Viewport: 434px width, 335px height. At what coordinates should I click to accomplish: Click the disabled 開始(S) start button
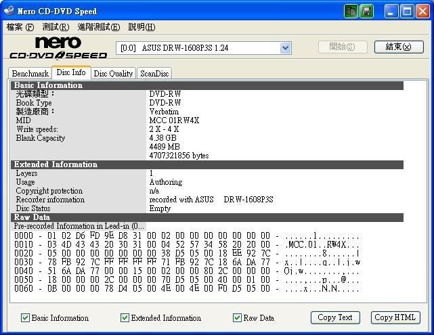pyautogui.click(x=343, y=47)
